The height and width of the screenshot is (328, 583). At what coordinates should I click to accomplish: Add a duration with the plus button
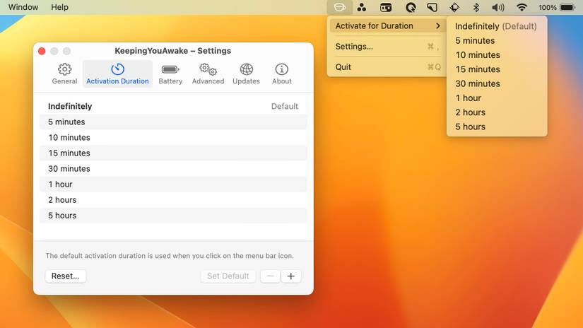(x=290, y=276)
